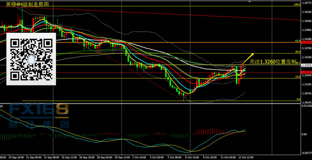The width and height of the screenshot is (312, 160).
Task: Select the red 1.34127 price tag
Action: coord(306,42)
